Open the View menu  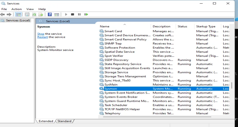pyautogui.click(x=30, y=9)
